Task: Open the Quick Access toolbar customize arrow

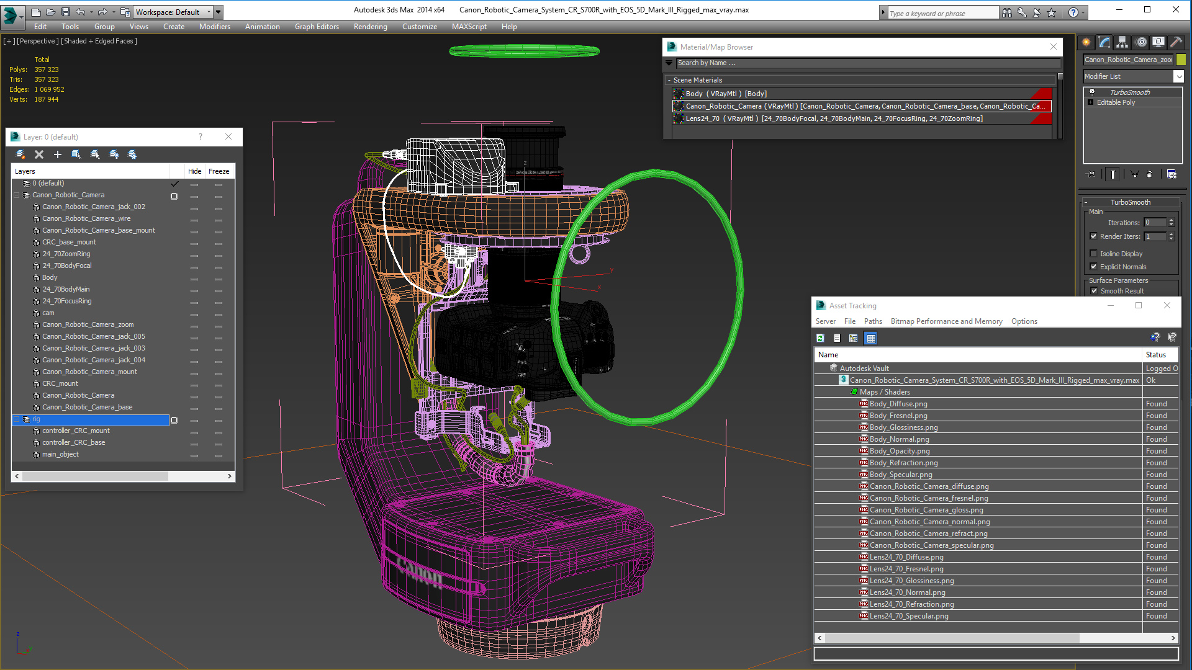Action: [x=219, y=12]
